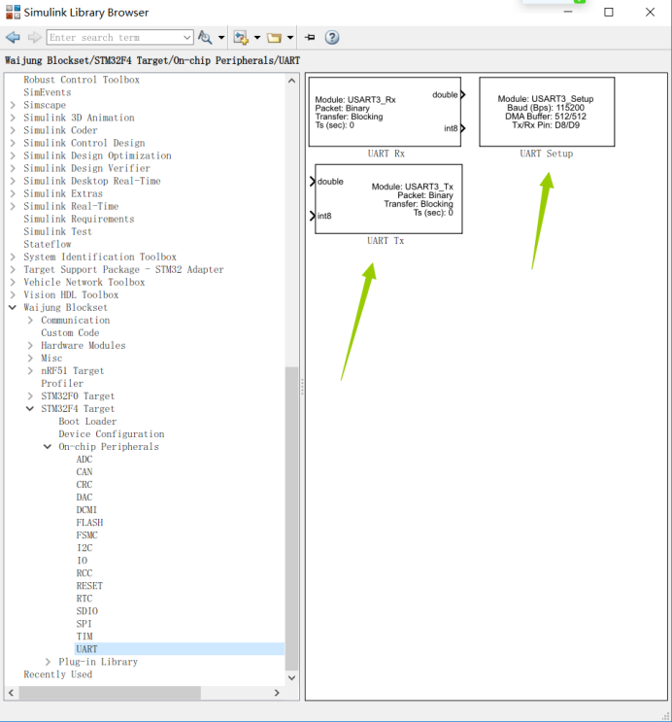Select RTC in the peripherals list
Image resolution: width=672 pixels, height=722 pixels.
click(x=84, y=599)
